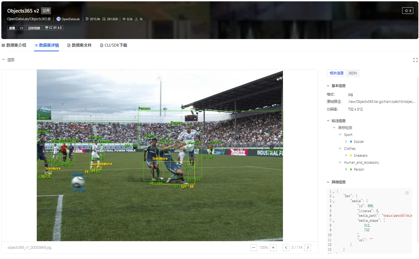Select the 数据集详情 tab

47,45
